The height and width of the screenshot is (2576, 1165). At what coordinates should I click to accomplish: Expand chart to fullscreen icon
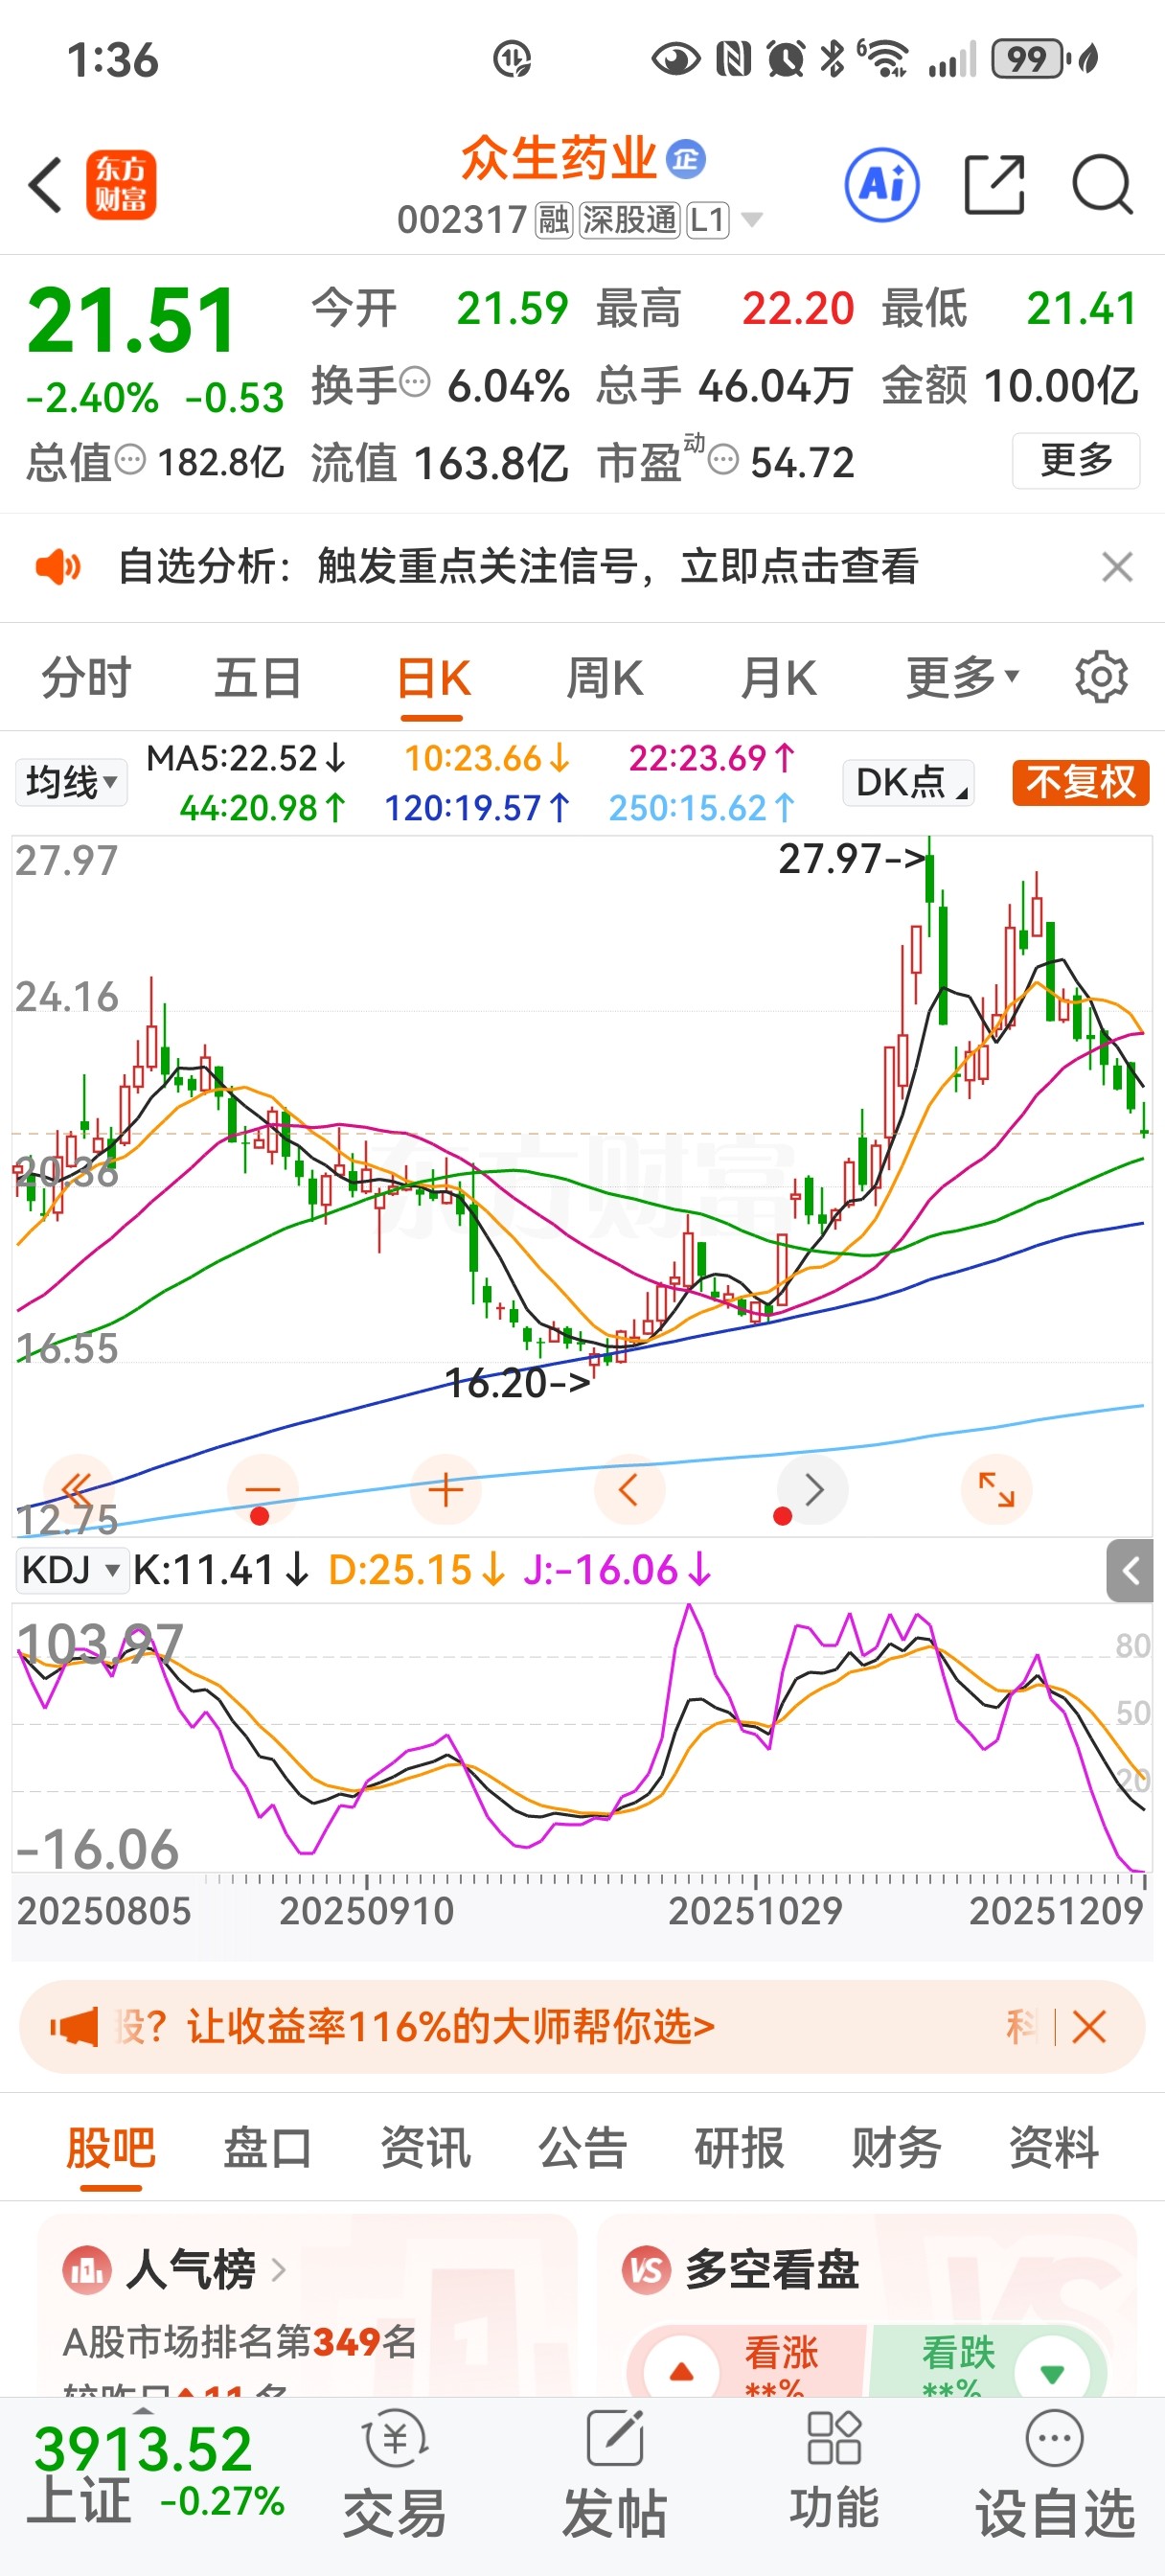pyautogui.click(x=996, y=1490)
